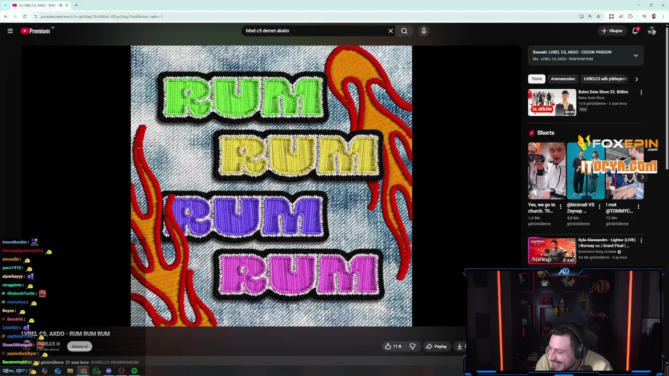The height and width of the screenshot is (376, 669).
Task: Close the LVBEL C5 browser tab
Action: [x=67, y=5]
